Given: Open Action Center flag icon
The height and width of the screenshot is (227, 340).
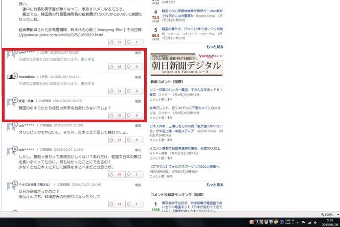Looking at the screenshot, I should (x=304, y=222).
